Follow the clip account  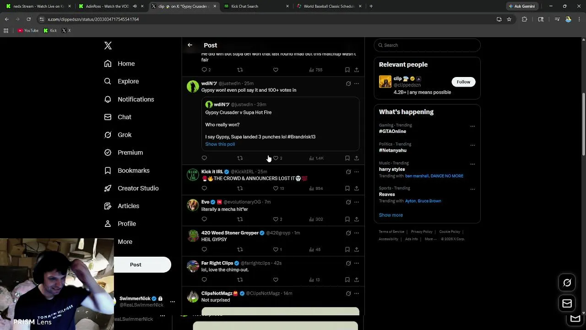coord(463,82)
